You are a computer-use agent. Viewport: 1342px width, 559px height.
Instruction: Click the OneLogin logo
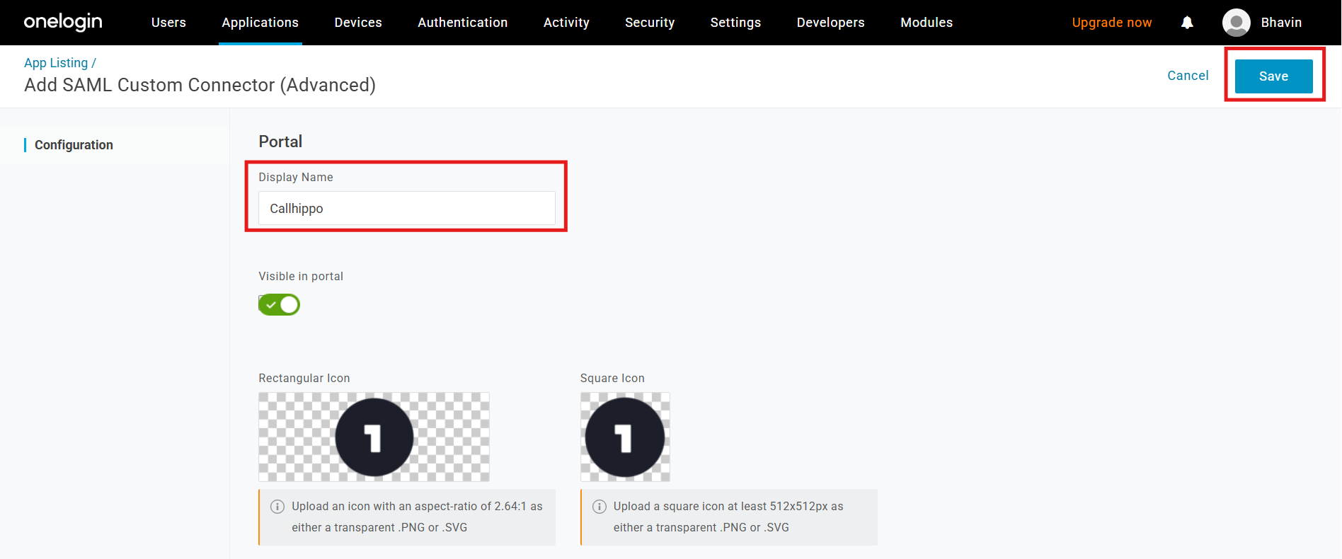[x=63, y=22]
